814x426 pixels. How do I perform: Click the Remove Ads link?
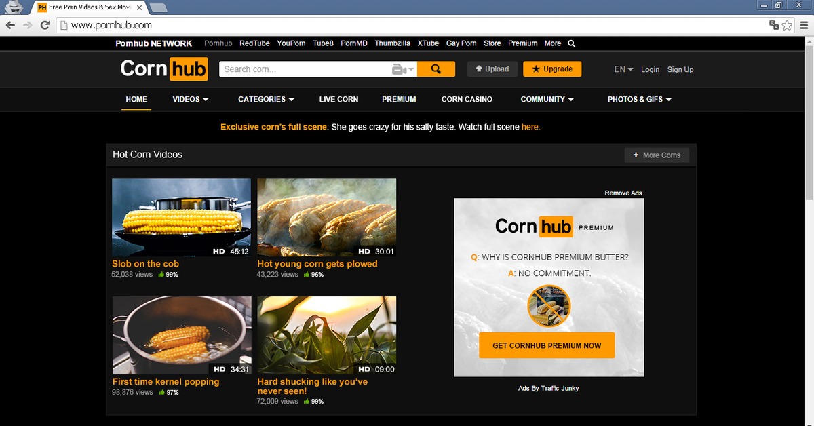[623, 193]
